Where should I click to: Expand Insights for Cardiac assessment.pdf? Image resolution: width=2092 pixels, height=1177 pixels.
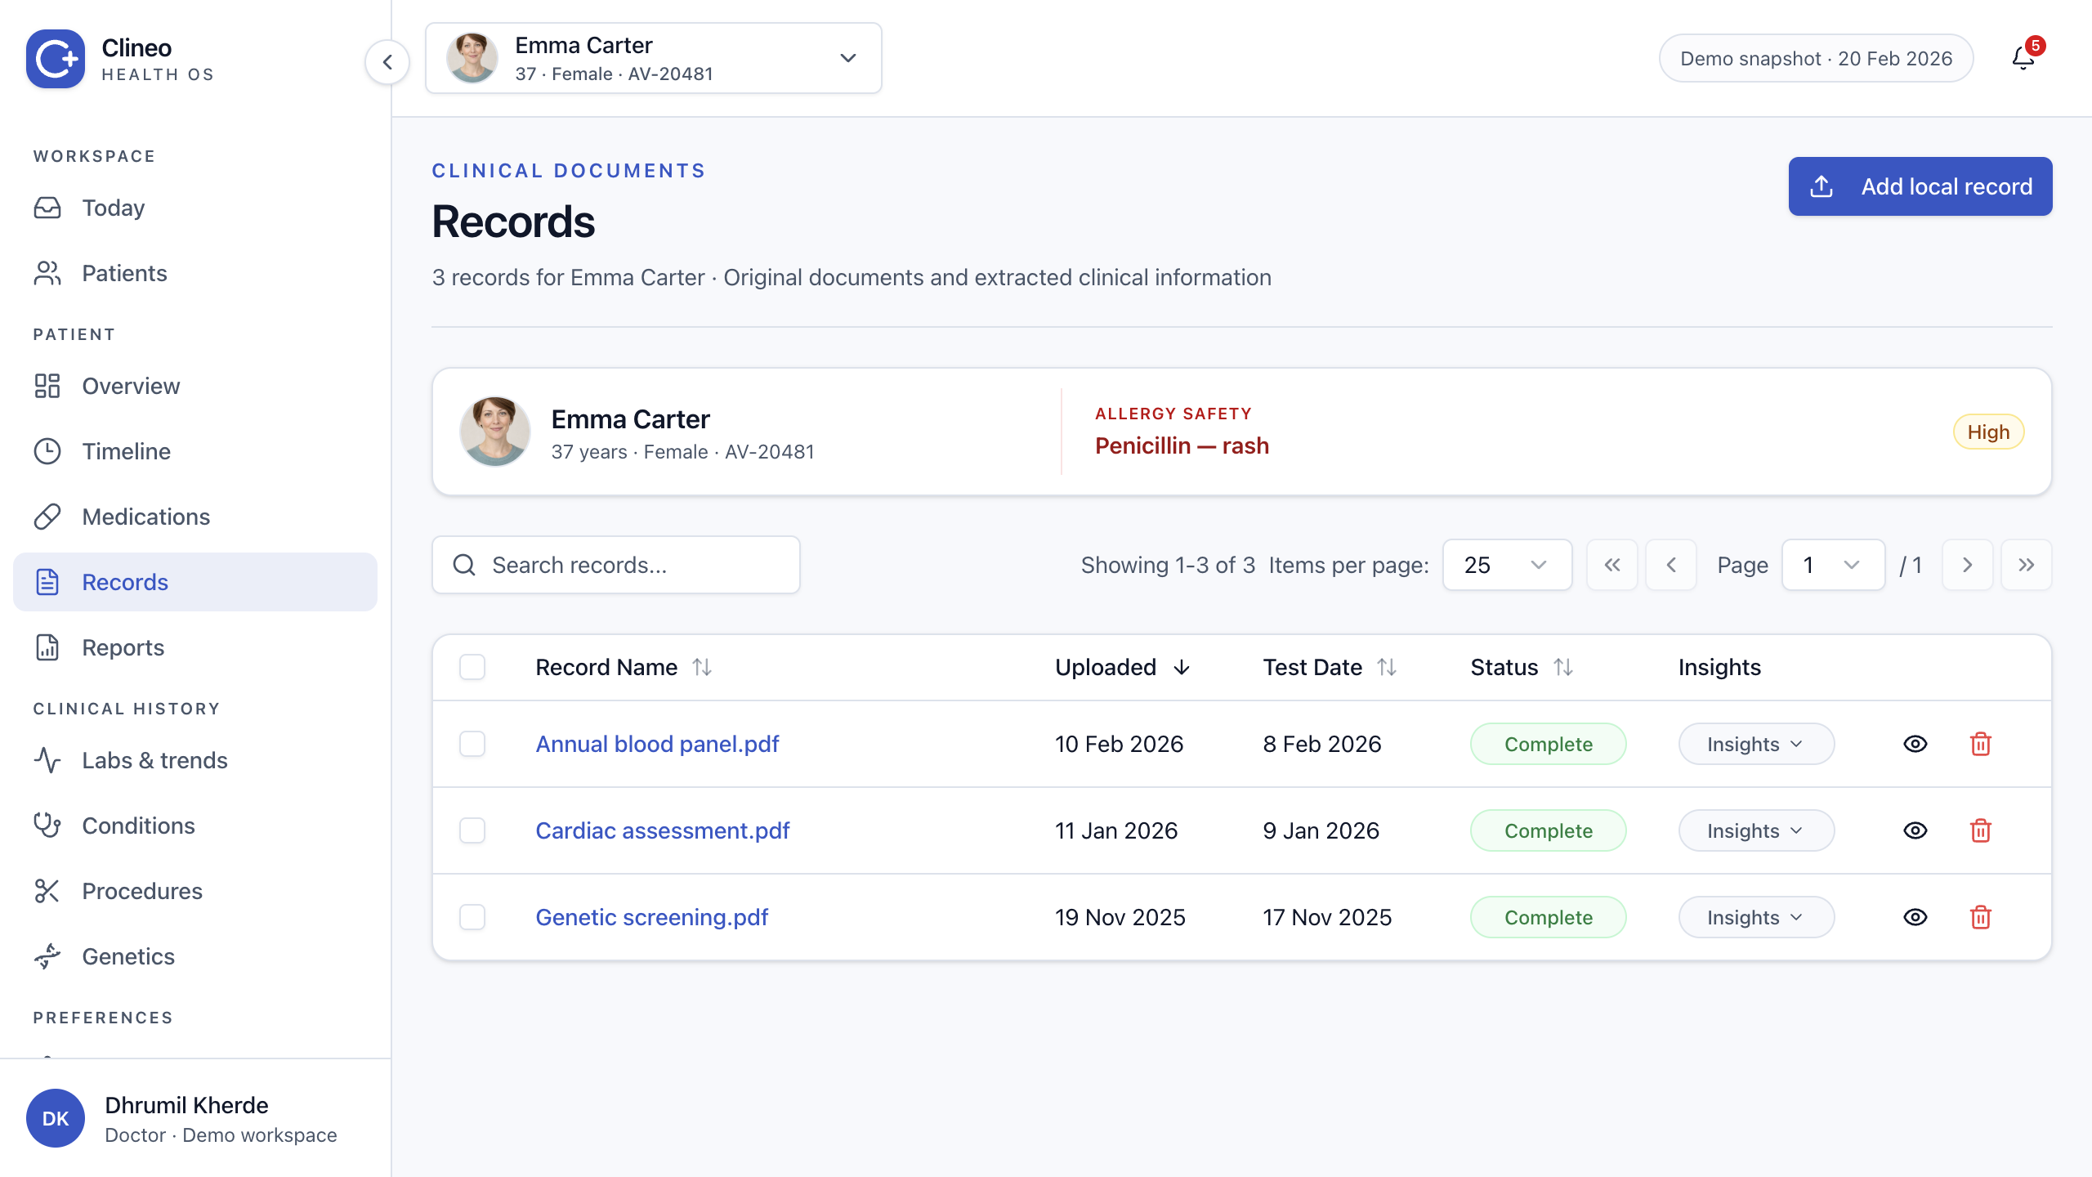coord(1756,830)
